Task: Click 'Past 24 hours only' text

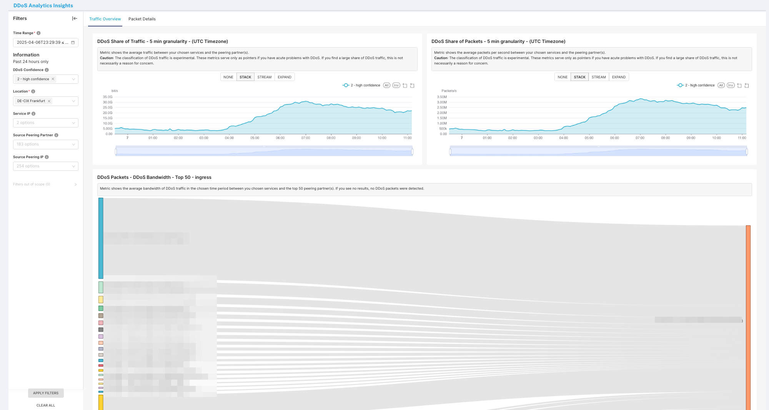Action: (31, 61)
